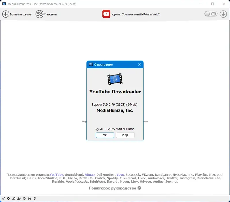
Task: Click Dailymotion in the supported services list
Action: (x=105, y=175)
